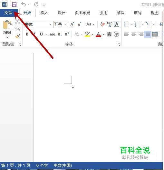The width and height of the screenshot is (164, 170).
Task: Expand the underline style dropdown arrow
Action: coord(47,35)
